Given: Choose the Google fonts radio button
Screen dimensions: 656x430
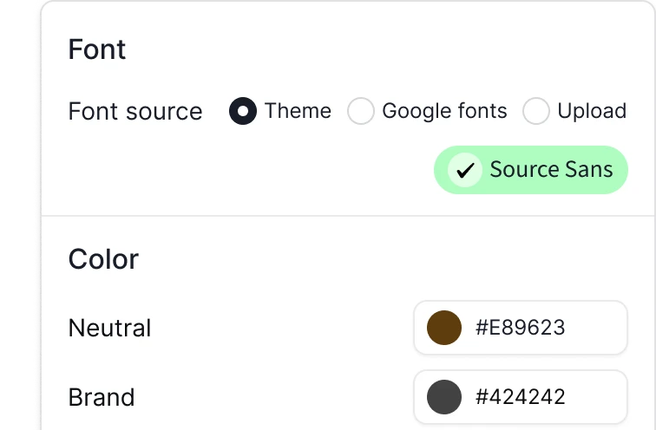Looking at the screenshot, I should point(361,111).
